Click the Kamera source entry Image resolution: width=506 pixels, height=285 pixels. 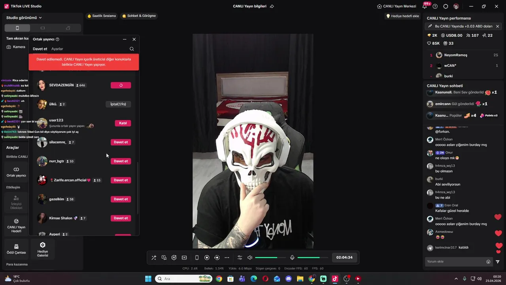[16, 47]
